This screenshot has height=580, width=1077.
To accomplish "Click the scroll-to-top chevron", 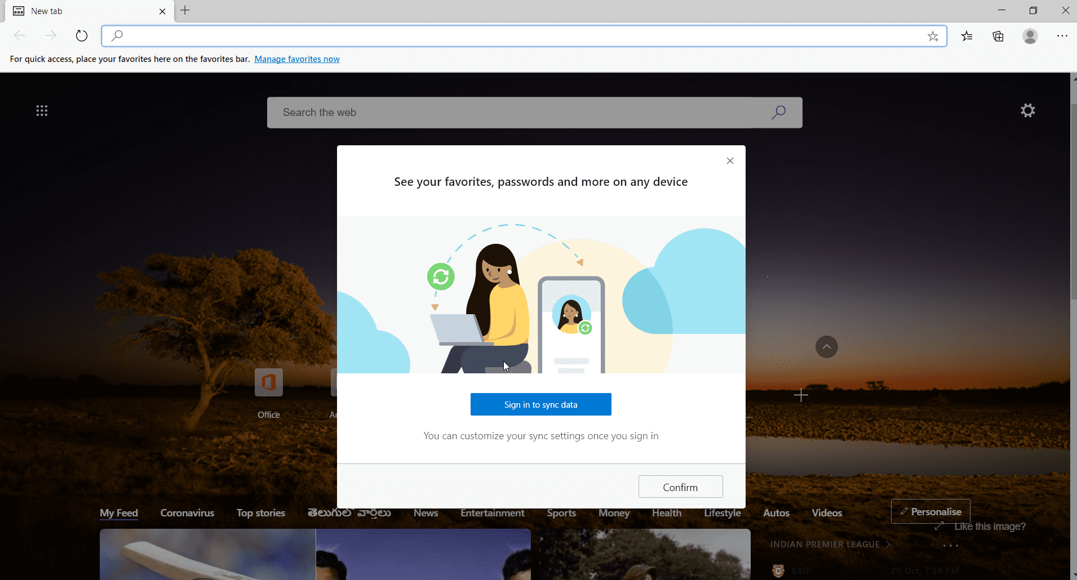I will pyautogui.click(x=826, y=346).
